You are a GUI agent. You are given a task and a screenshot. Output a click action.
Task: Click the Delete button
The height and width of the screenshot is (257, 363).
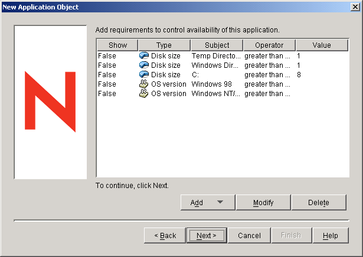[319, 202]
